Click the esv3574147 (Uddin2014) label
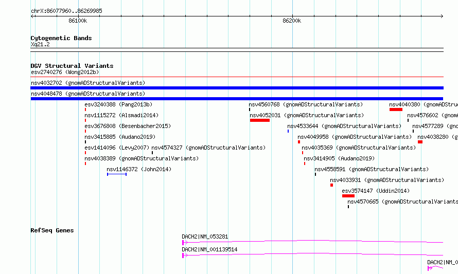458x274 pixels. coord(376,191)
